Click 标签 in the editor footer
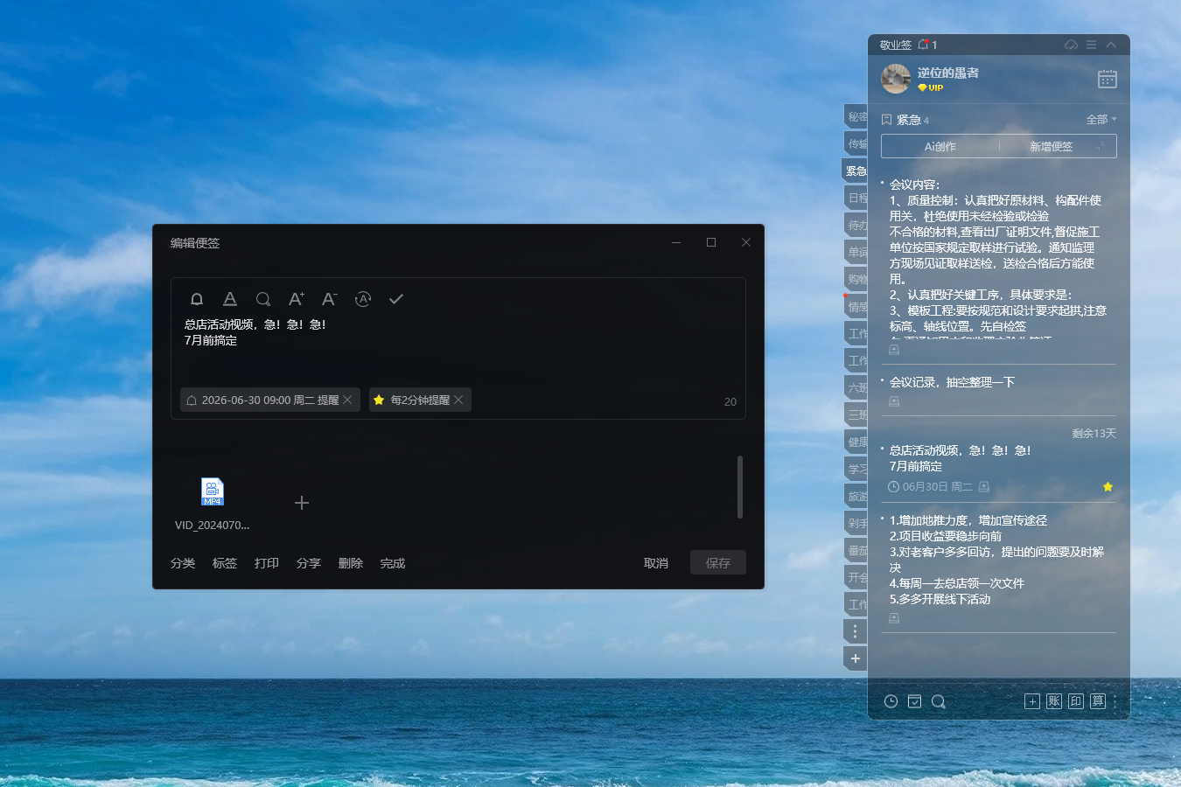This screenshot has width=1181, height=787. pos(225,563)
